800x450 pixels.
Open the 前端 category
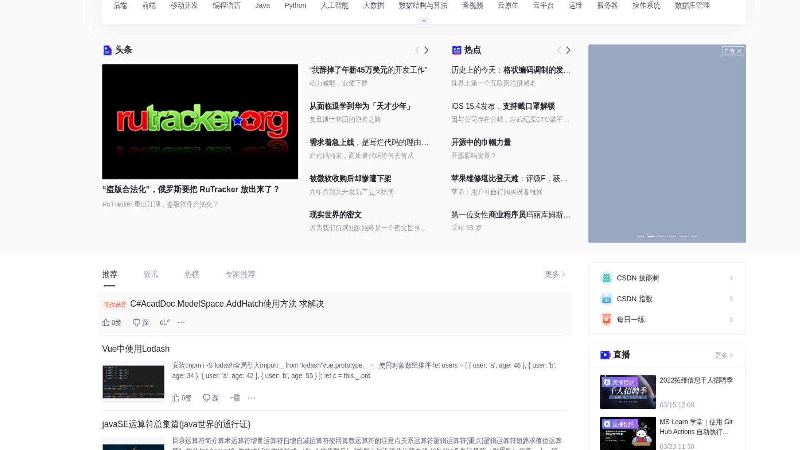[x=149, y=5]
